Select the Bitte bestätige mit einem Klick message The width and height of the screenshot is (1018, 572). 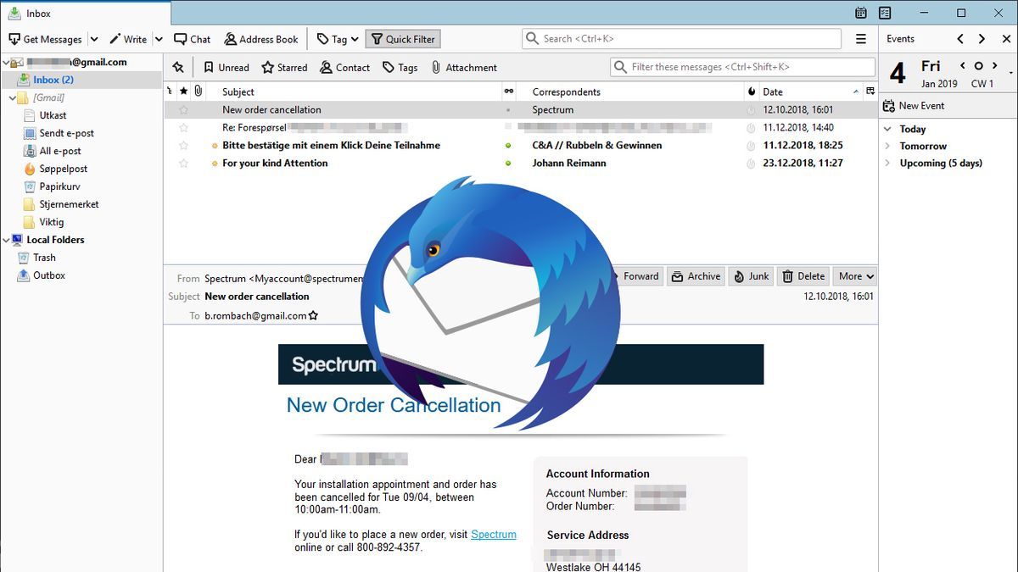click(521, 146)
